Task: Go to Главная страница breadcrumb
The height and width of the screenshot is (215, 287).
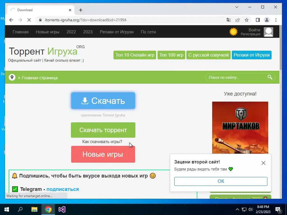Action: pos(40,78)
